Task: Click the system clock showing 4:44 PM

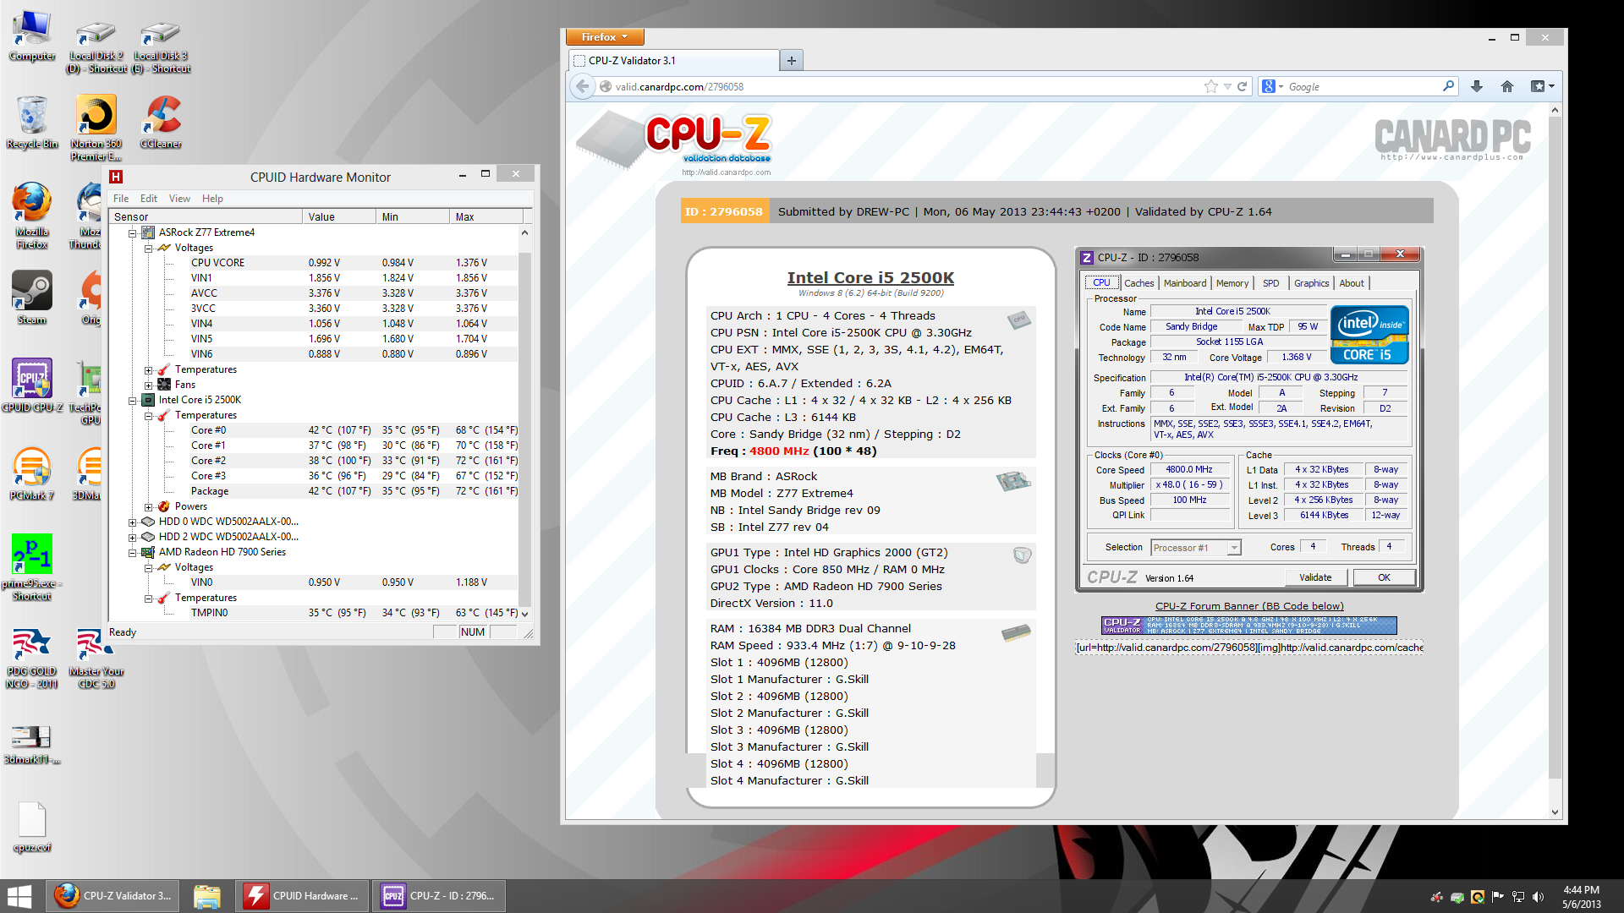Action: 1581,896
